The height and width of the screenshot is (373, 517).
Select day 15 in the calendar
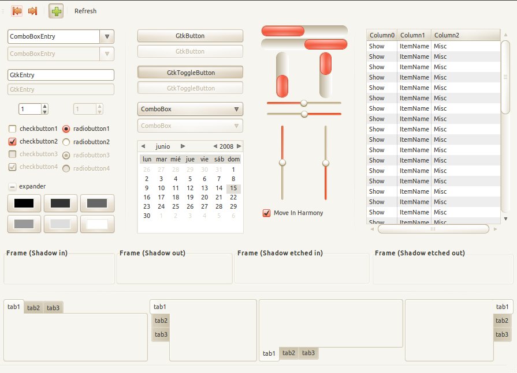(x=233, y=188)
